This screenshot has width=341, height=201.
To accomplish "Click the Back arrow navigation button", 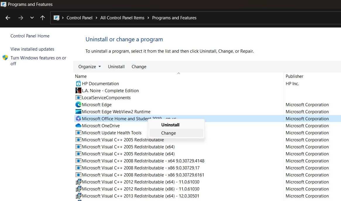I will [x=8, y=18].
